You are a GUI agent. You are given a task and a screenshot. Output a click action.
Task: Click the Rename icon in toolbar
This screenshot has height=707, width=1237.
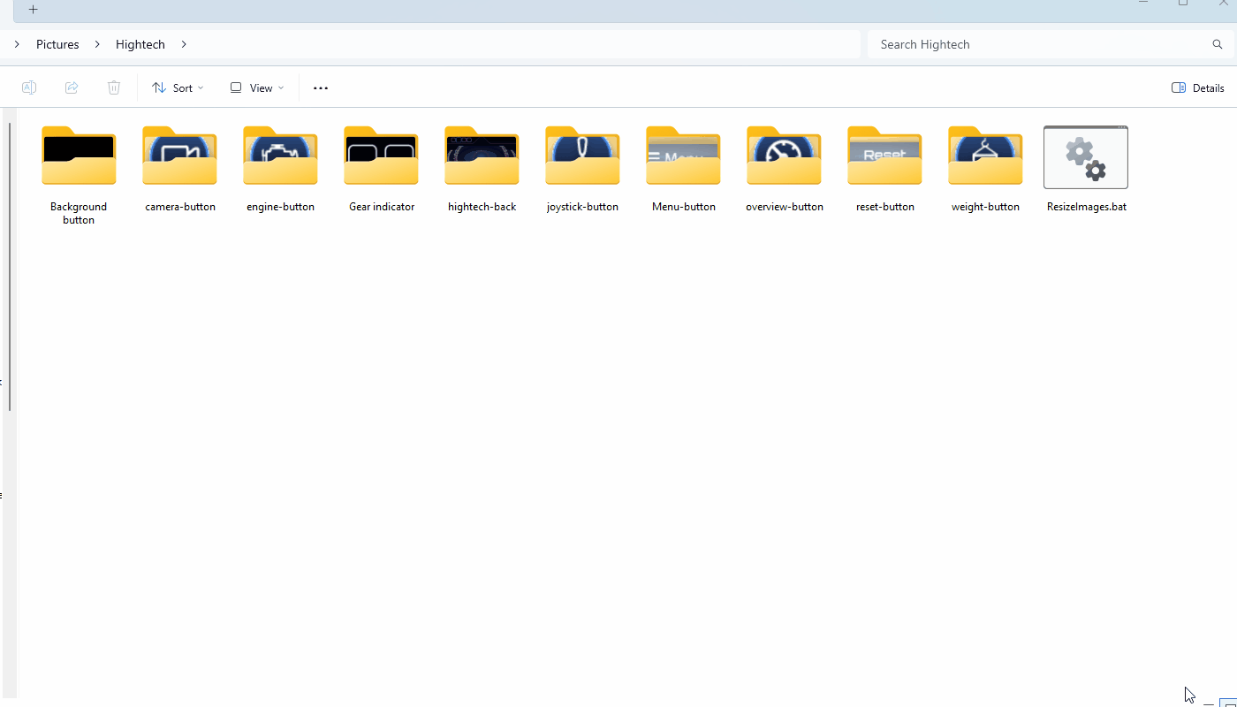tap(29, 87)
